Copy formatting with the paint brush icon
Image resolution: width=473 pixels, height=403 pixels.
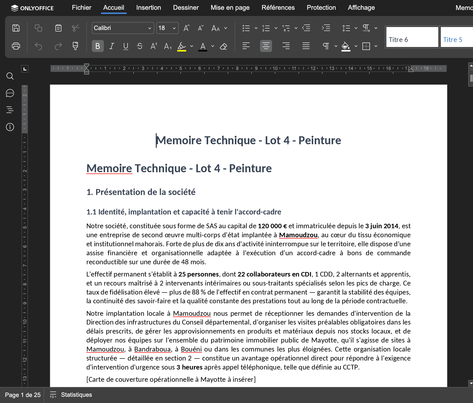(75, 46)
